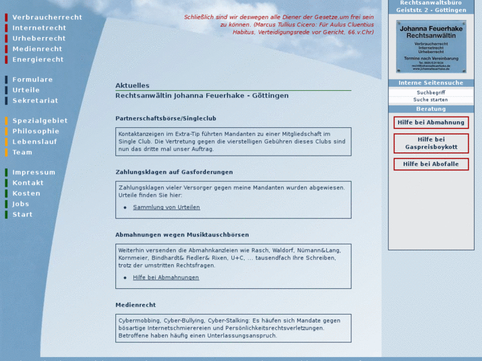Viewport: 482px width, 361px height.
Task: Click the Kontaktanzeigen im Extra-Tip paragraph
Action: (x=233, y=142)
